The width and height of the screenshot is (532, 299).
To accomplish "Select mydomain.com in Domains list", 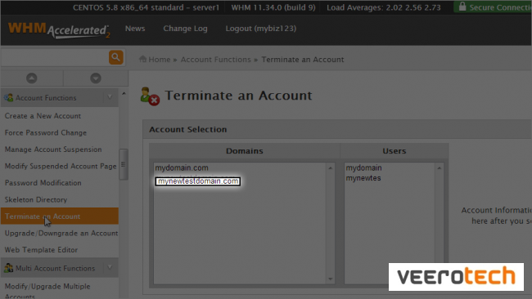I will point(182,167).
